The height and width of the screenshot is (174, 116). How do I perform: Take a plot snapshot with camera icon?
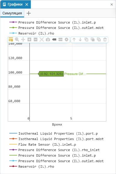(x=48, y=40)
